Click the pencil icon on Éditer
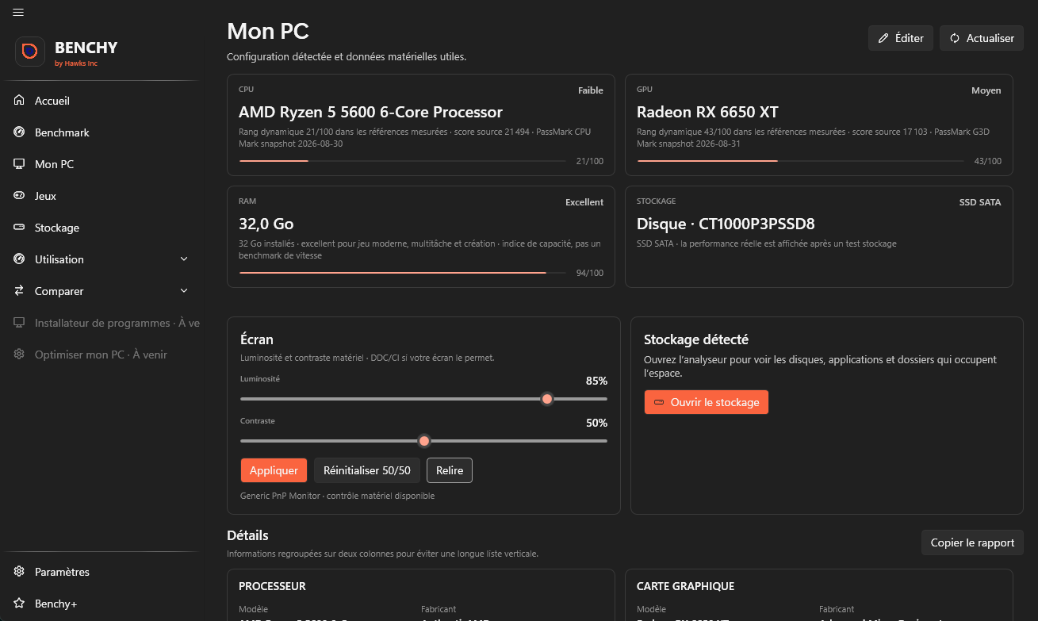 [883, 38]
